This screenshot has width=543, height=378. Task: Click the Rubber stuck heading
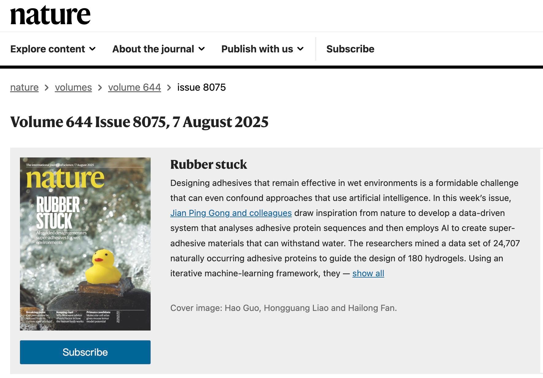[208, 164]
